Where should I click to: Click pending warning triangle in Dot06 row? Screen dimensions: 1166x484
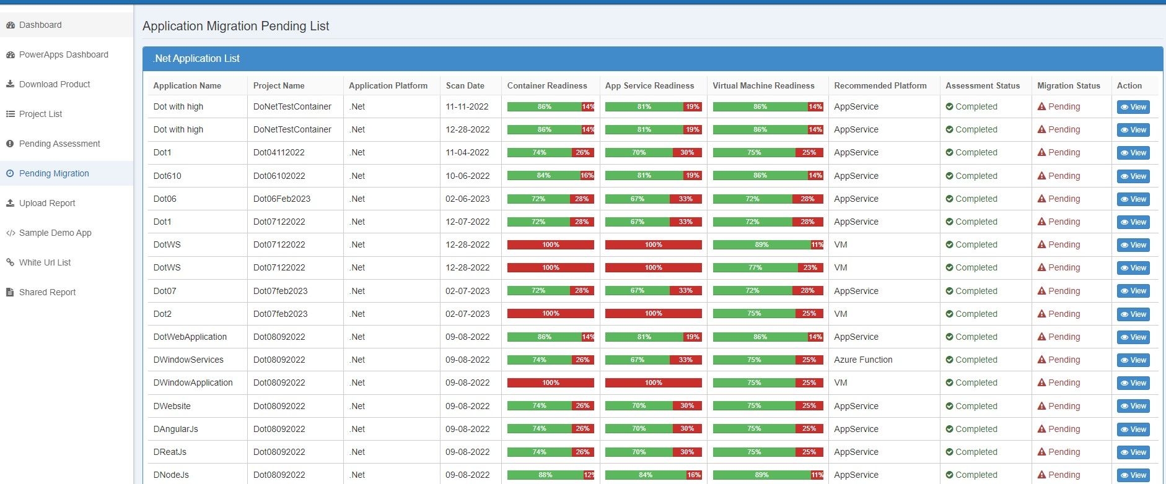[x=1042, y=199]
